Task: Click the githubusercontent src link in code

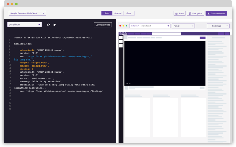Action: 59,56
